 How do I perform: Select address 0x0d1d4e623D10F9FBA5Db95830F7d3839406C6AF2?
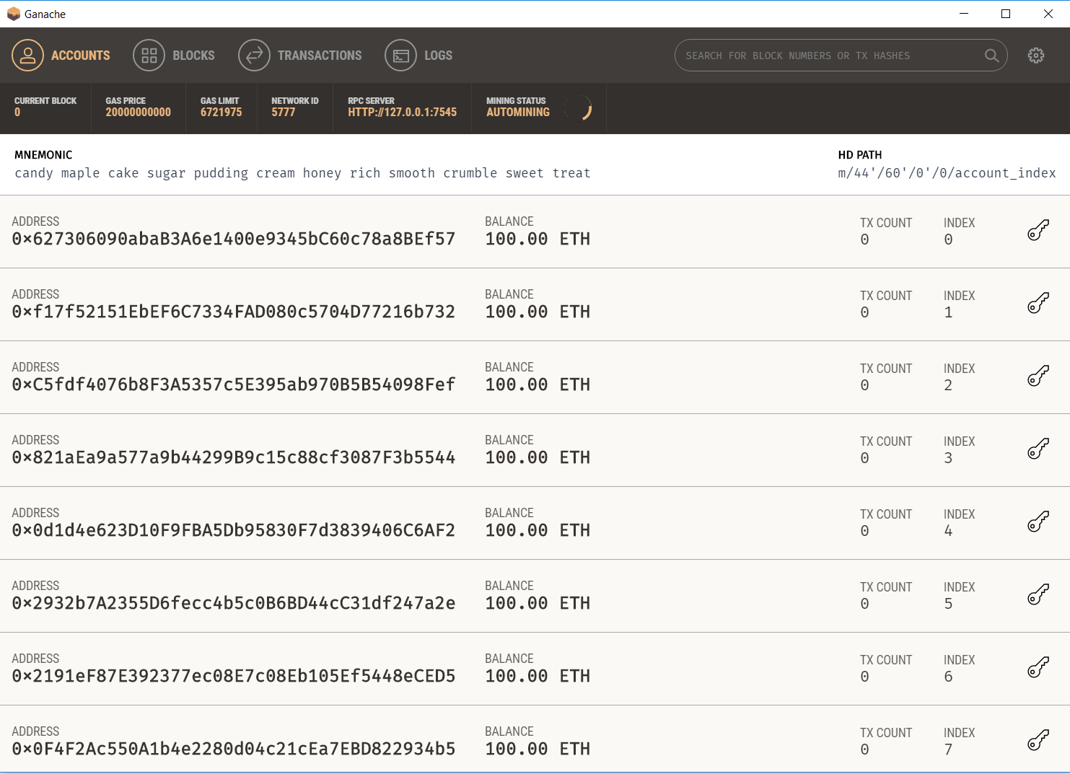pyautogui.click(x=234, y=530)
